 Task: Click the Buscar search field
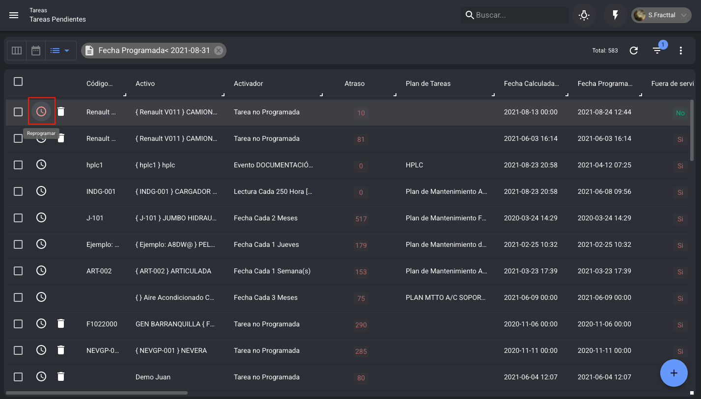tap(518, 15)
